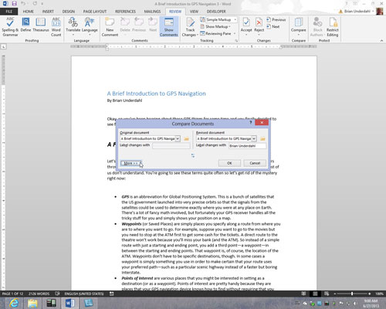
Task: Customize Quick Access Toolbar dropdown
Action: point(42,4)
